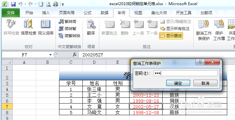Click the 学号 header cell

click(71, 83)
